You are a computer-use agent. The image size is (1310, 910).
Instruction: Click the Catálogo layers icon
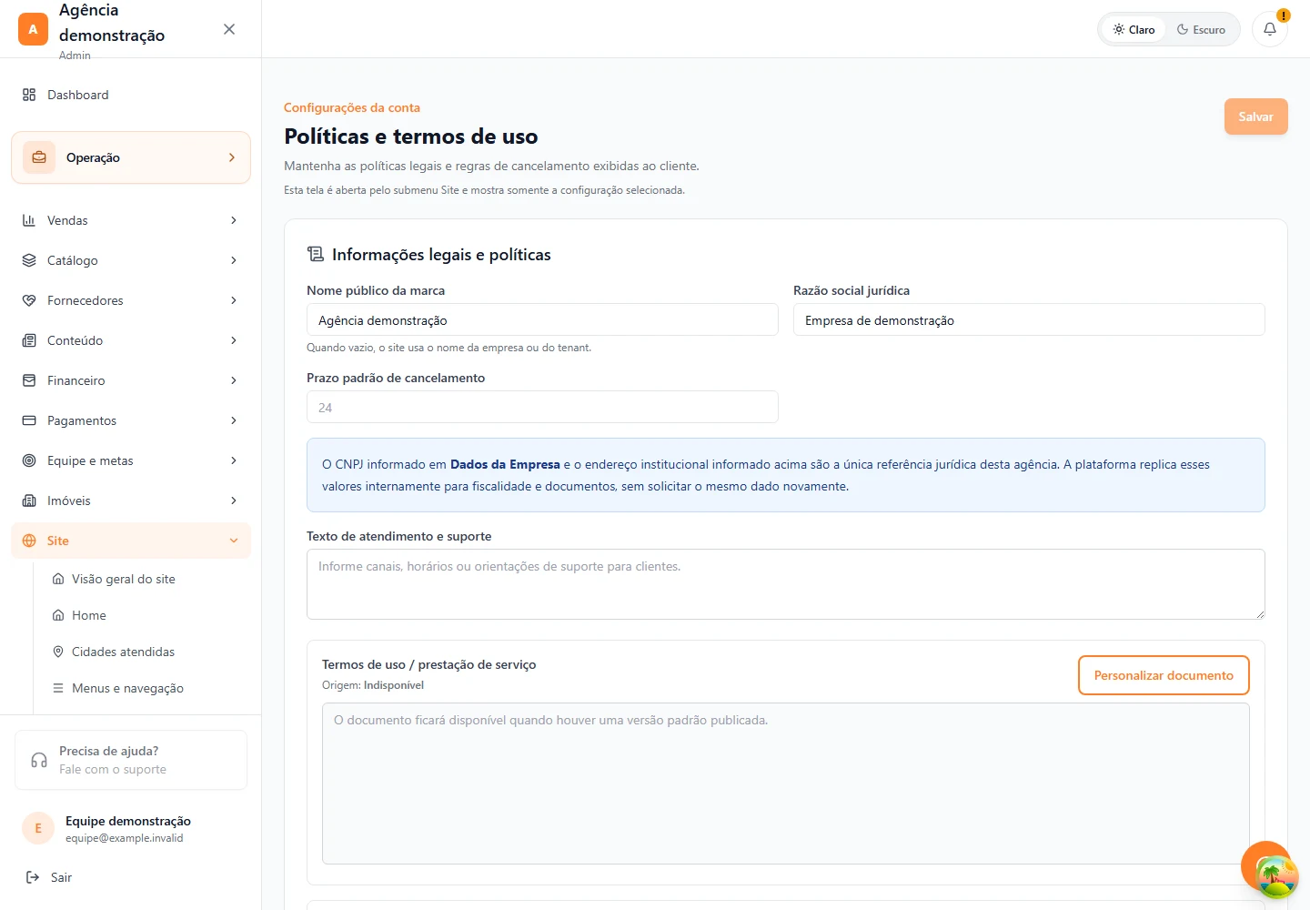point(29,260)
